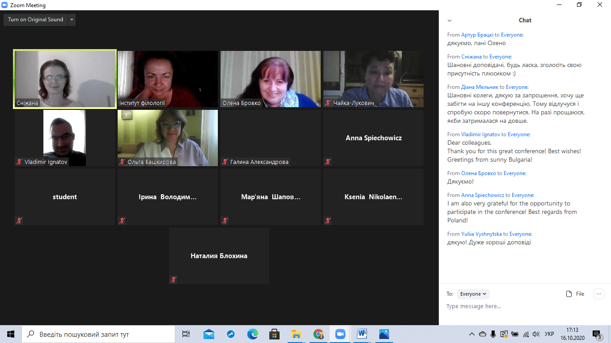Click the system volume speaker icon
The image size is (611, 343).
coord(536,334)
